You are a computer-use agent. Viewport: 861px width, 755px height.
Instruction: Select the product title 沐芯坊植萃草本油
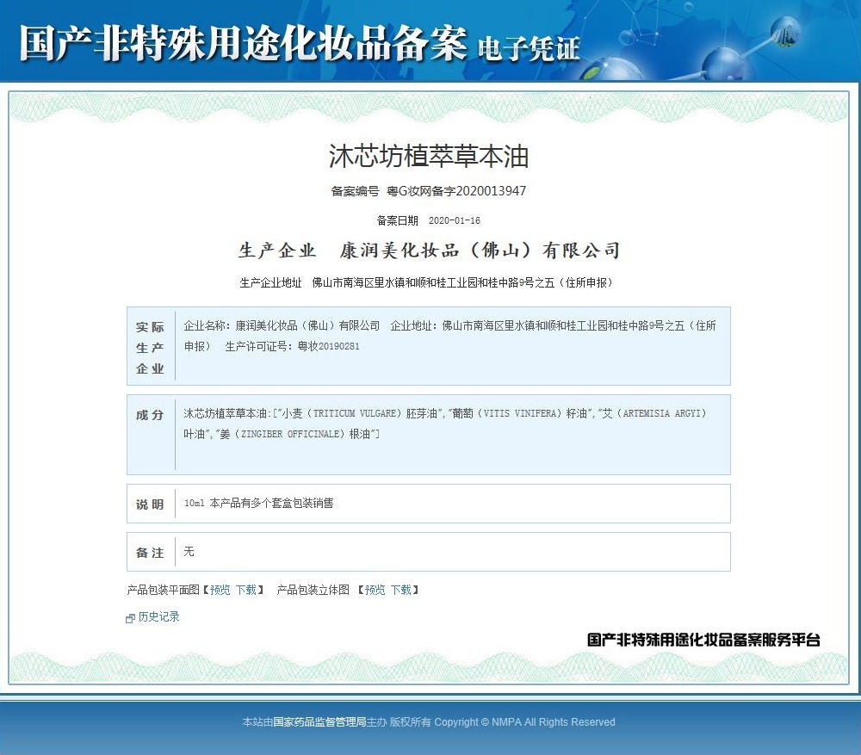[x=429, y=156]
